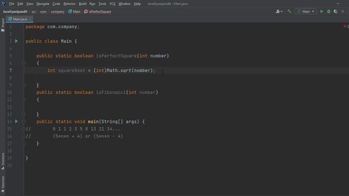Click fold marker at line 16 comment end
349x196 pixels.
pyautogui.click(x=24, y=136)
